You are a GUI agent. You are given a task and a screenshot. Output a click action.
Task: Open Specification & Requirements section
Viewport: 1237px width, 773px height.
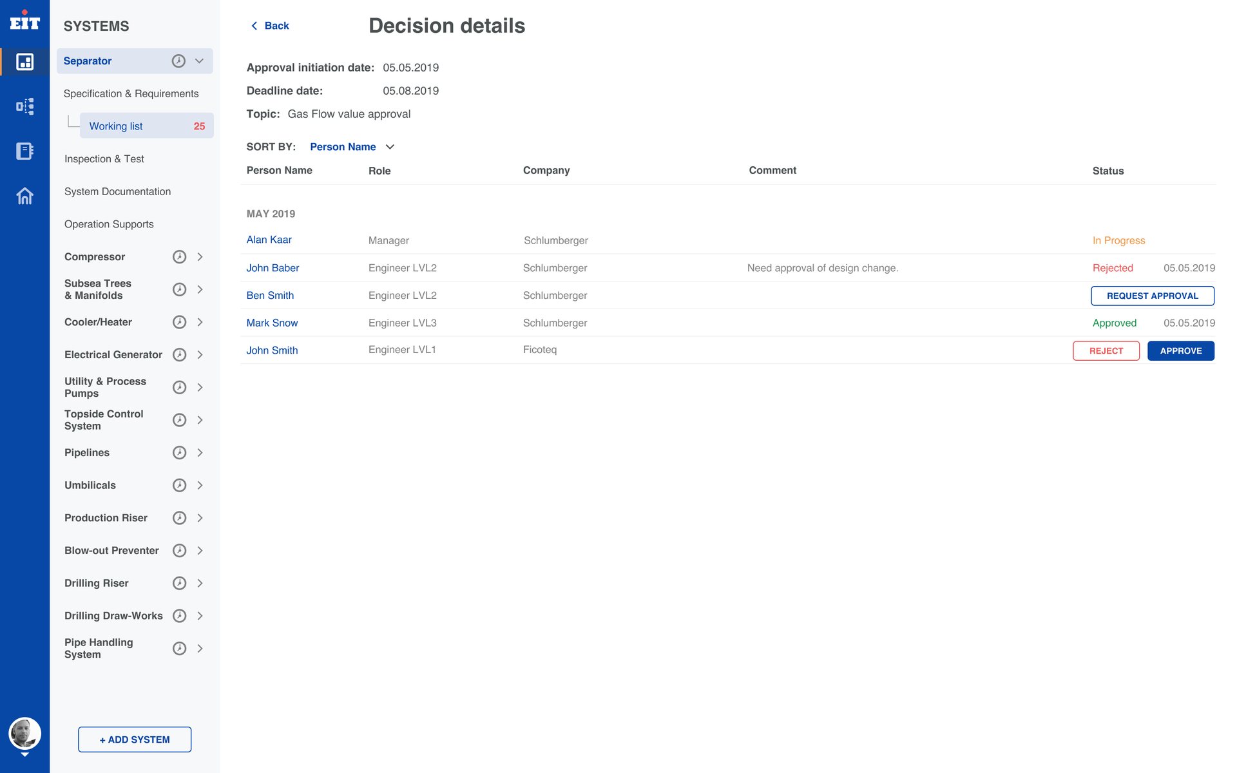coord(131,93)
